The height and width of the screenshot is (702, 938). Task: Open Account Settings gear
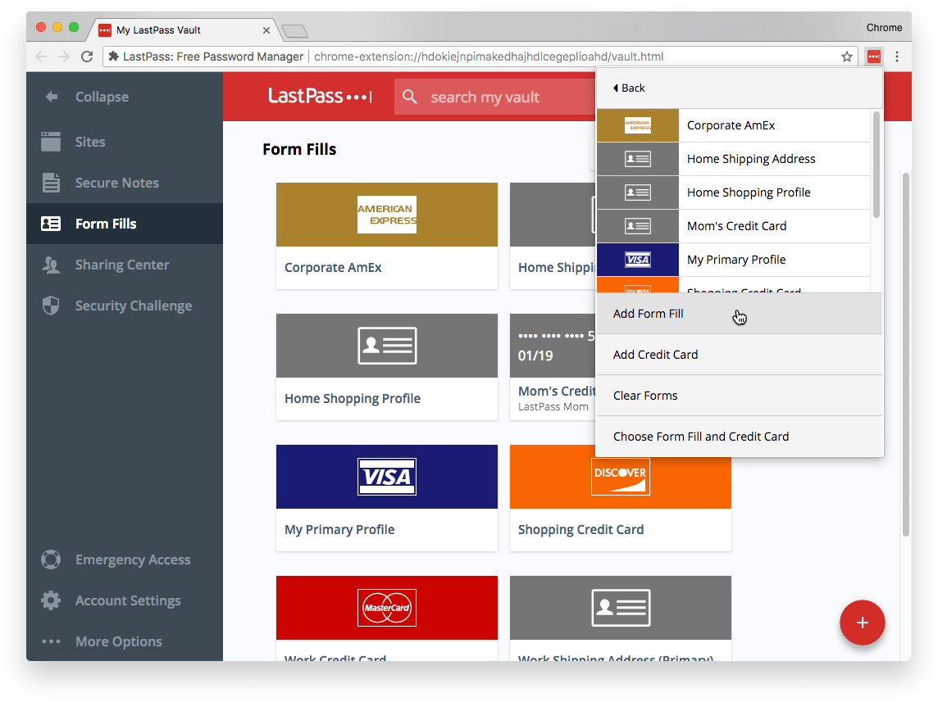(x=51, y=600)
